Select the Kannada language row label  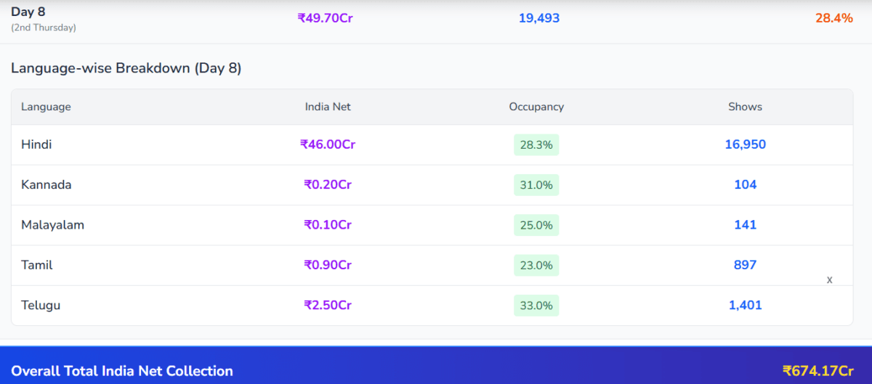coord(46,184)
